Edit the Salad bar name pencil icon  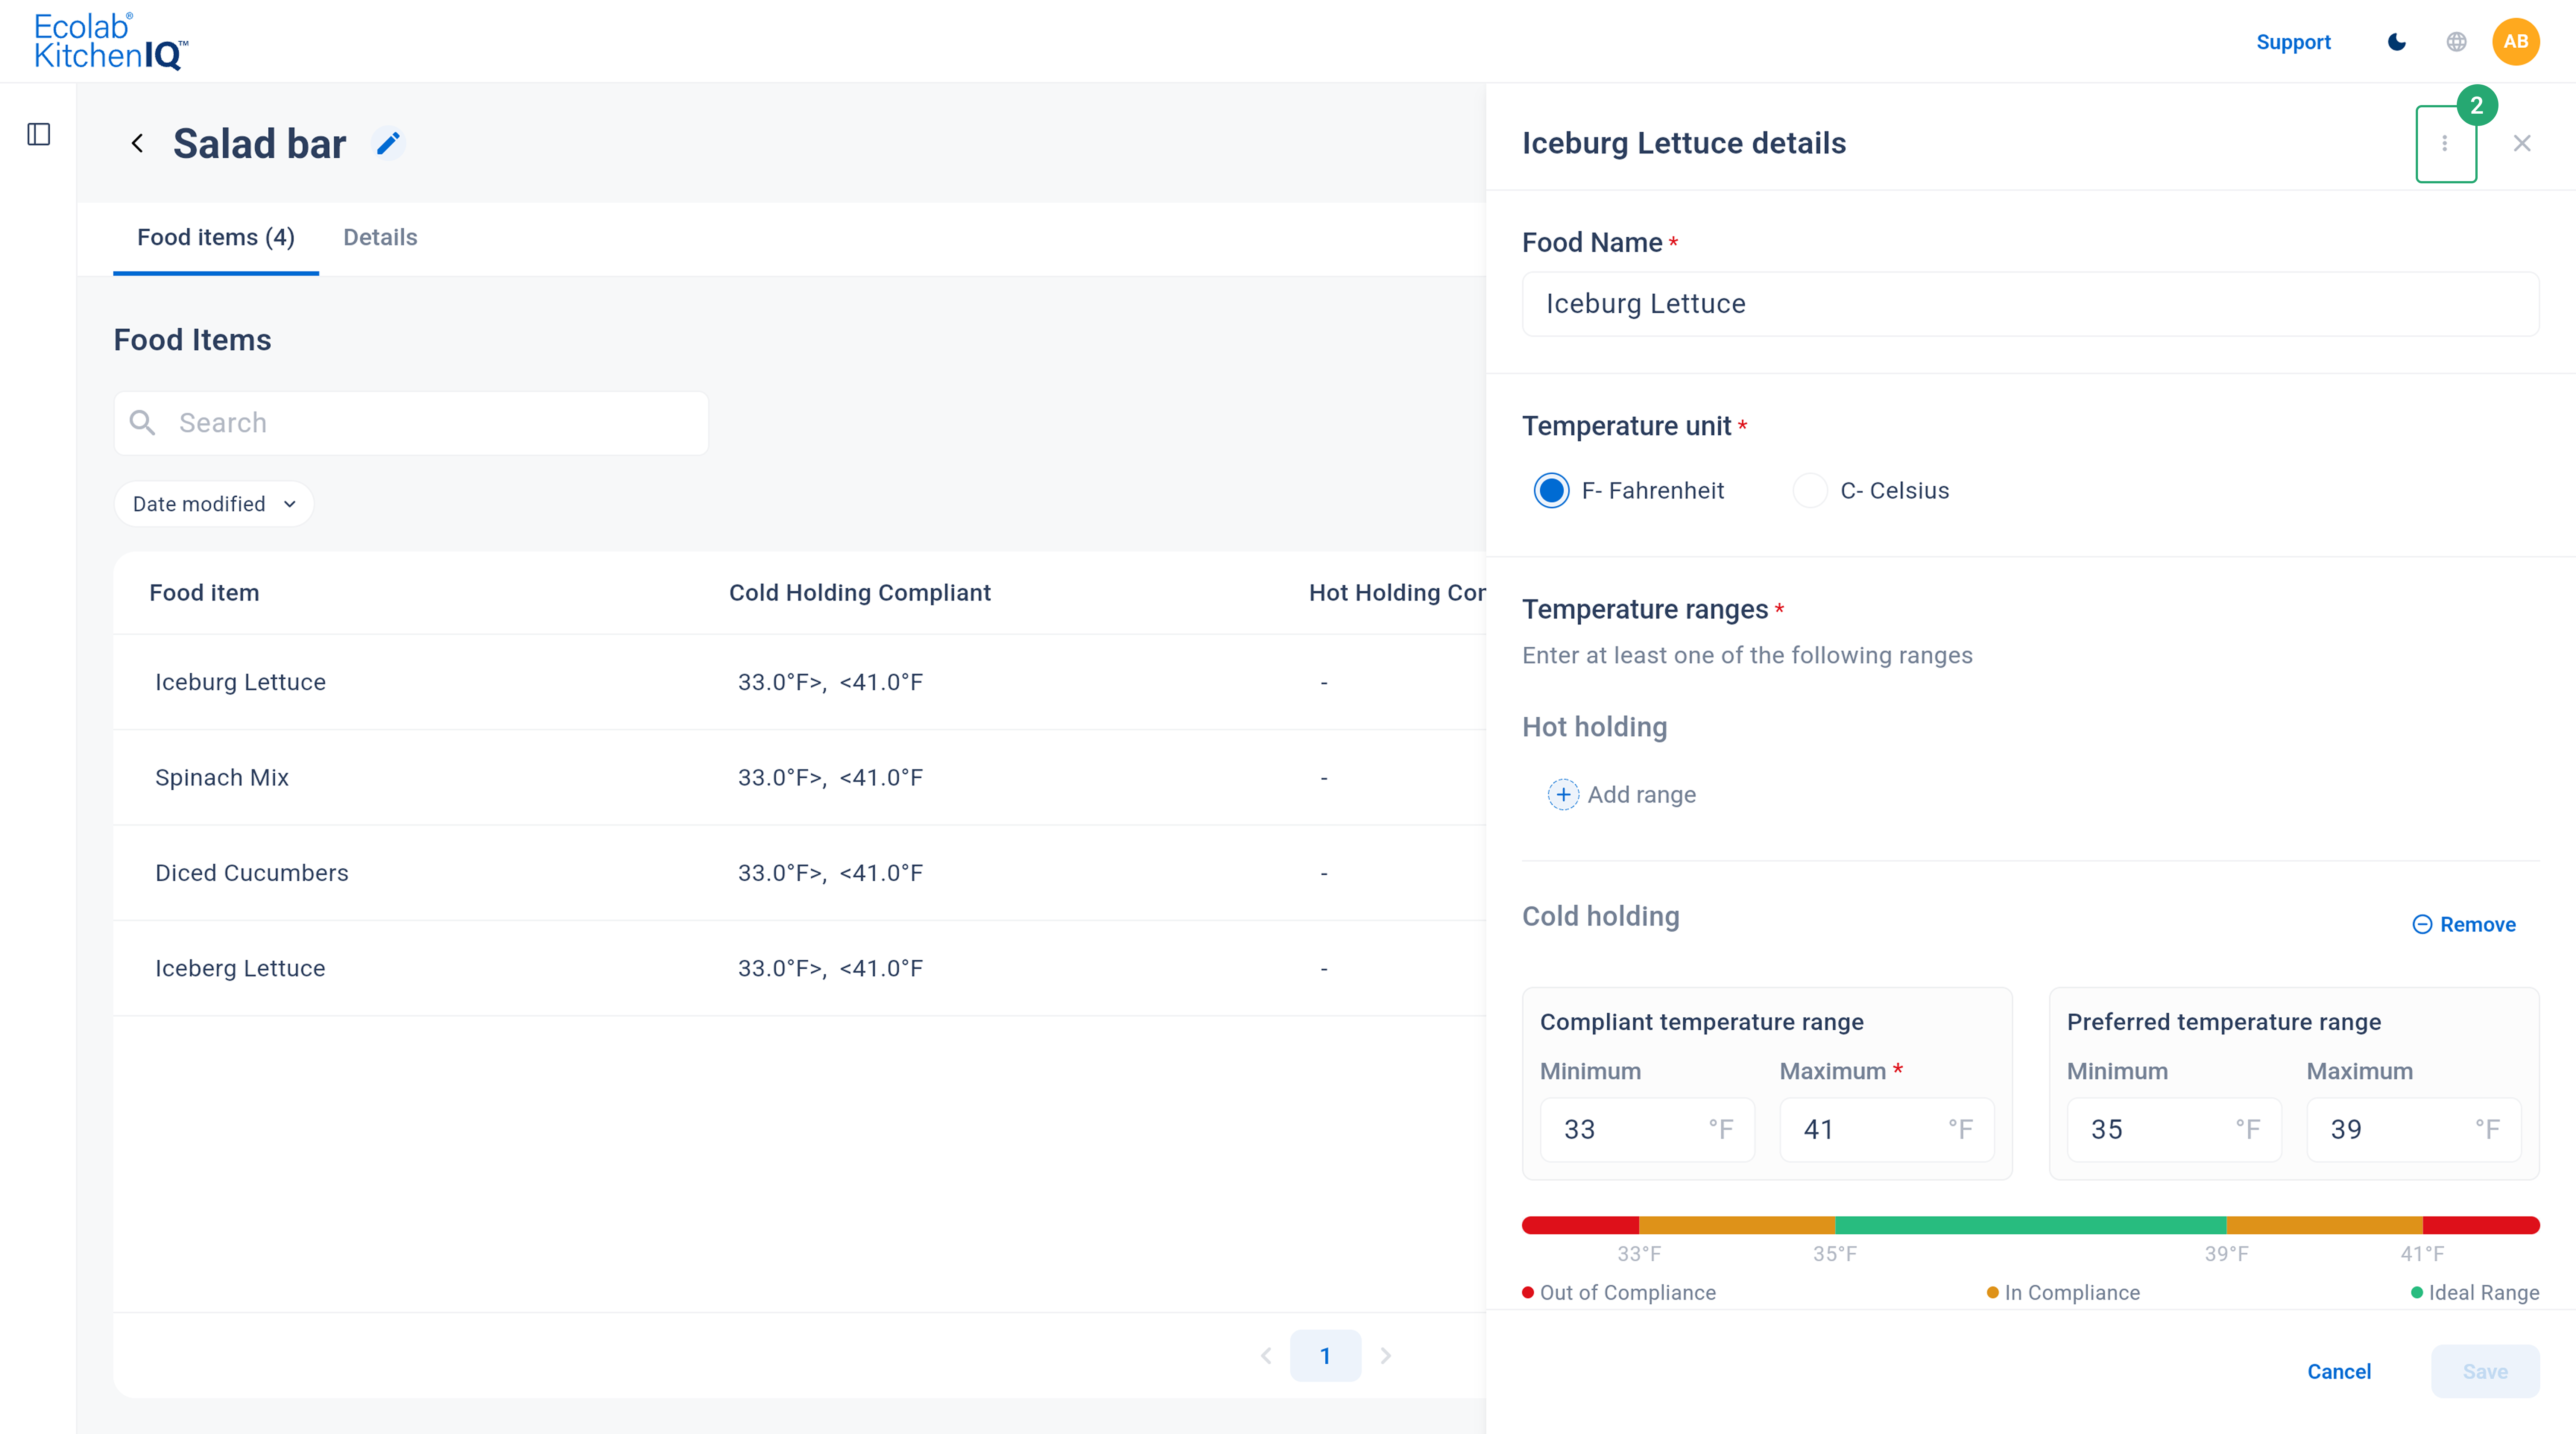[388, 144]
